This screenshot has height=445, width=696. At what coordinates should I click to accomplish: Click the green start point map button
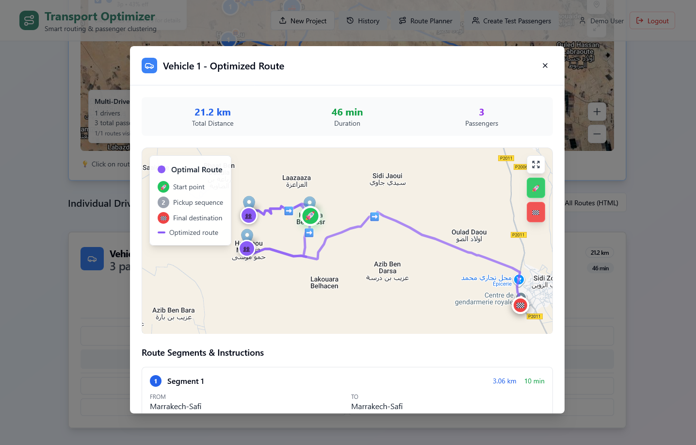(x=535, y=188)
